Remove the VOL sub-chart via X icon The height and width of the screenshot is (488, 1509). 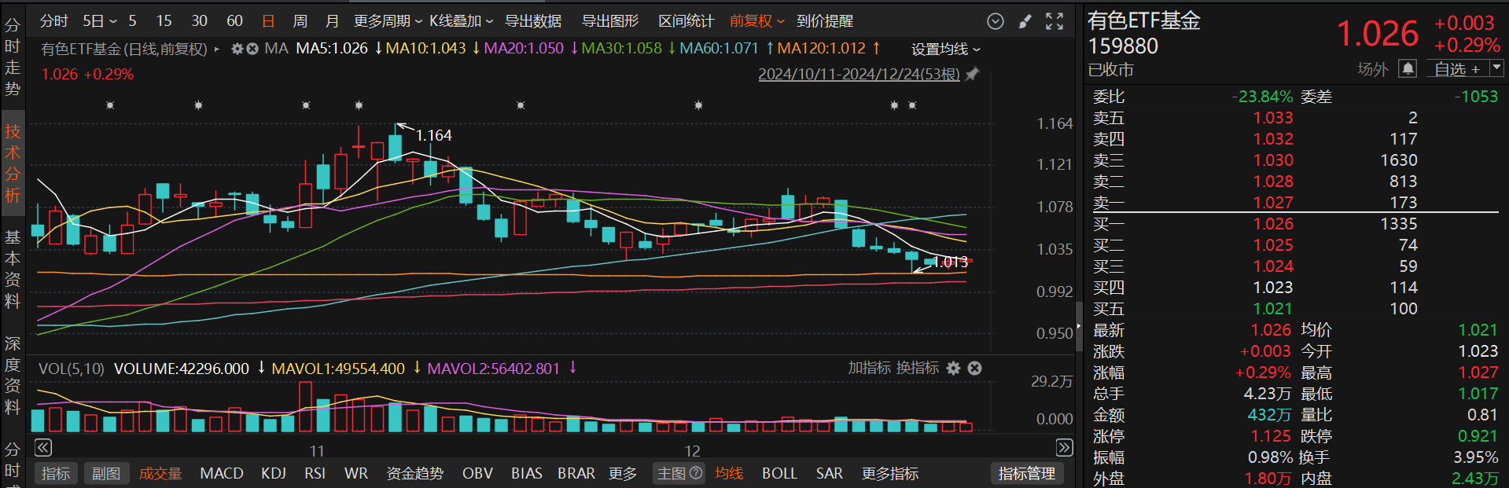[x=974, y=368]
